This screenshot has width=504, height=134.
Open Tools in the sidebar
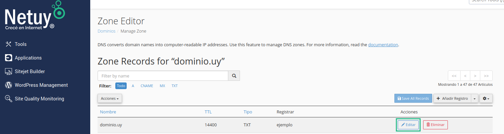click(20, 44)
